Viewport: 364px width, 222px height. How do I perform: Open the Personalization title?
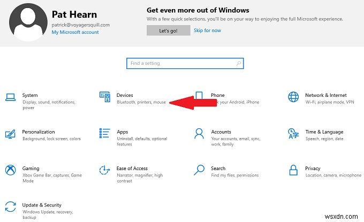tap(39, 132)
